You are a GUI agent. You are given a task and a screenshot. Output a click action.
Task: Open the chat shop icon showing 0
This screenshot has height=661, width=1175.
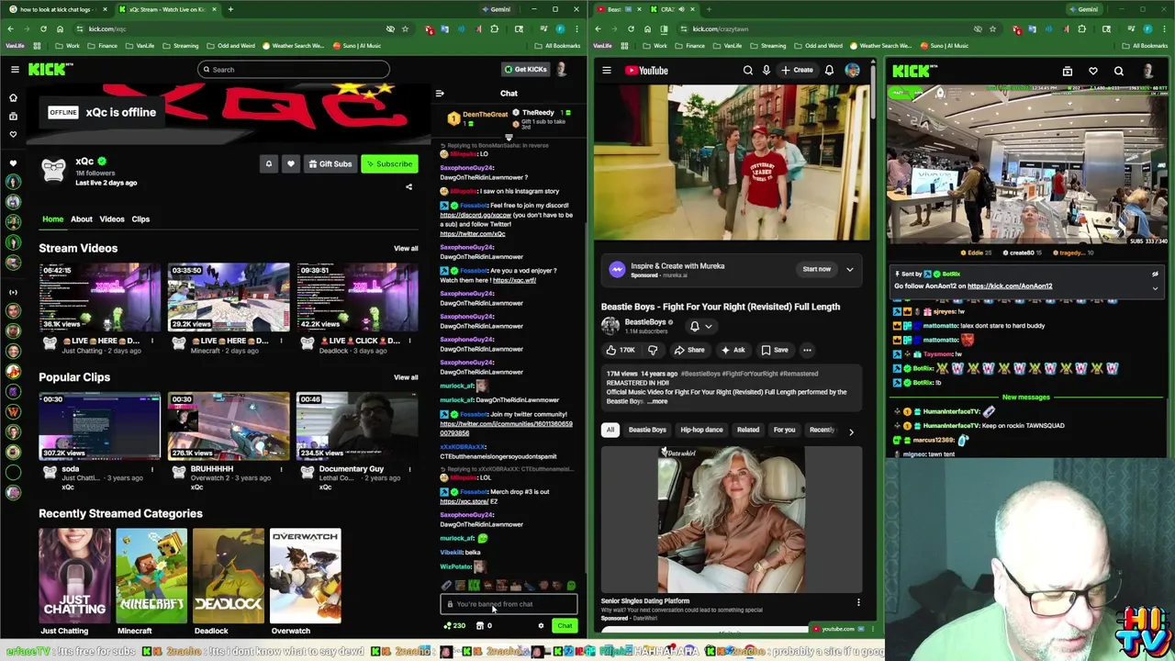click(483, 626)
